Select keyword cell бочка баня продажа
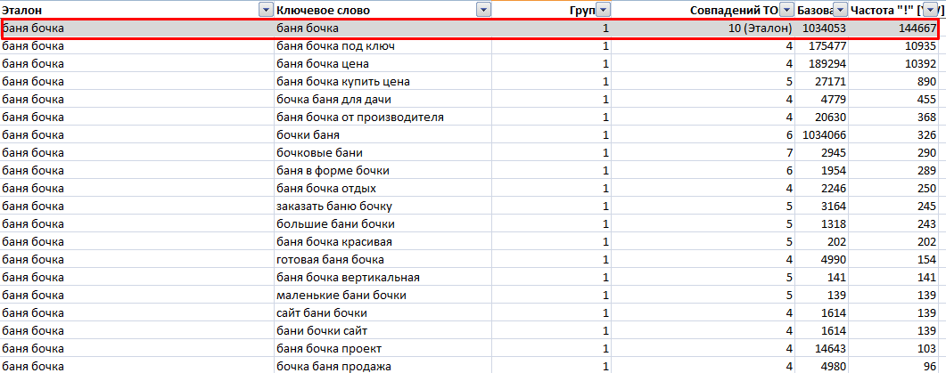Viewport: 946px width, 373px height. click(x=333, y=367)
